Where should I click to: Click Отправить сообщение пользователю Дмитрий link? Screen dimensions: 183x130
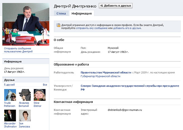click(17, 50)
